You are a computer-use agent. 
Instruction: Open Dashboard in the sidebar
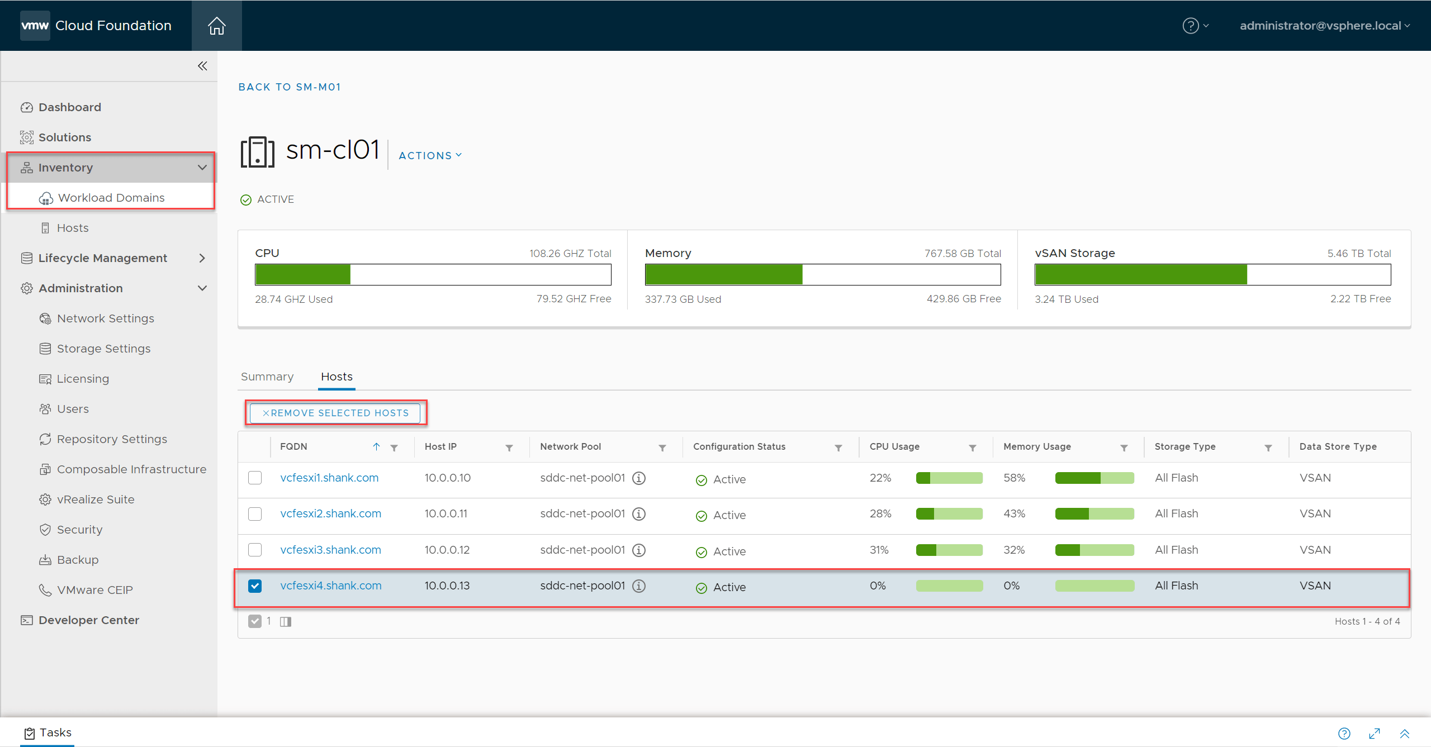point(69,107)
